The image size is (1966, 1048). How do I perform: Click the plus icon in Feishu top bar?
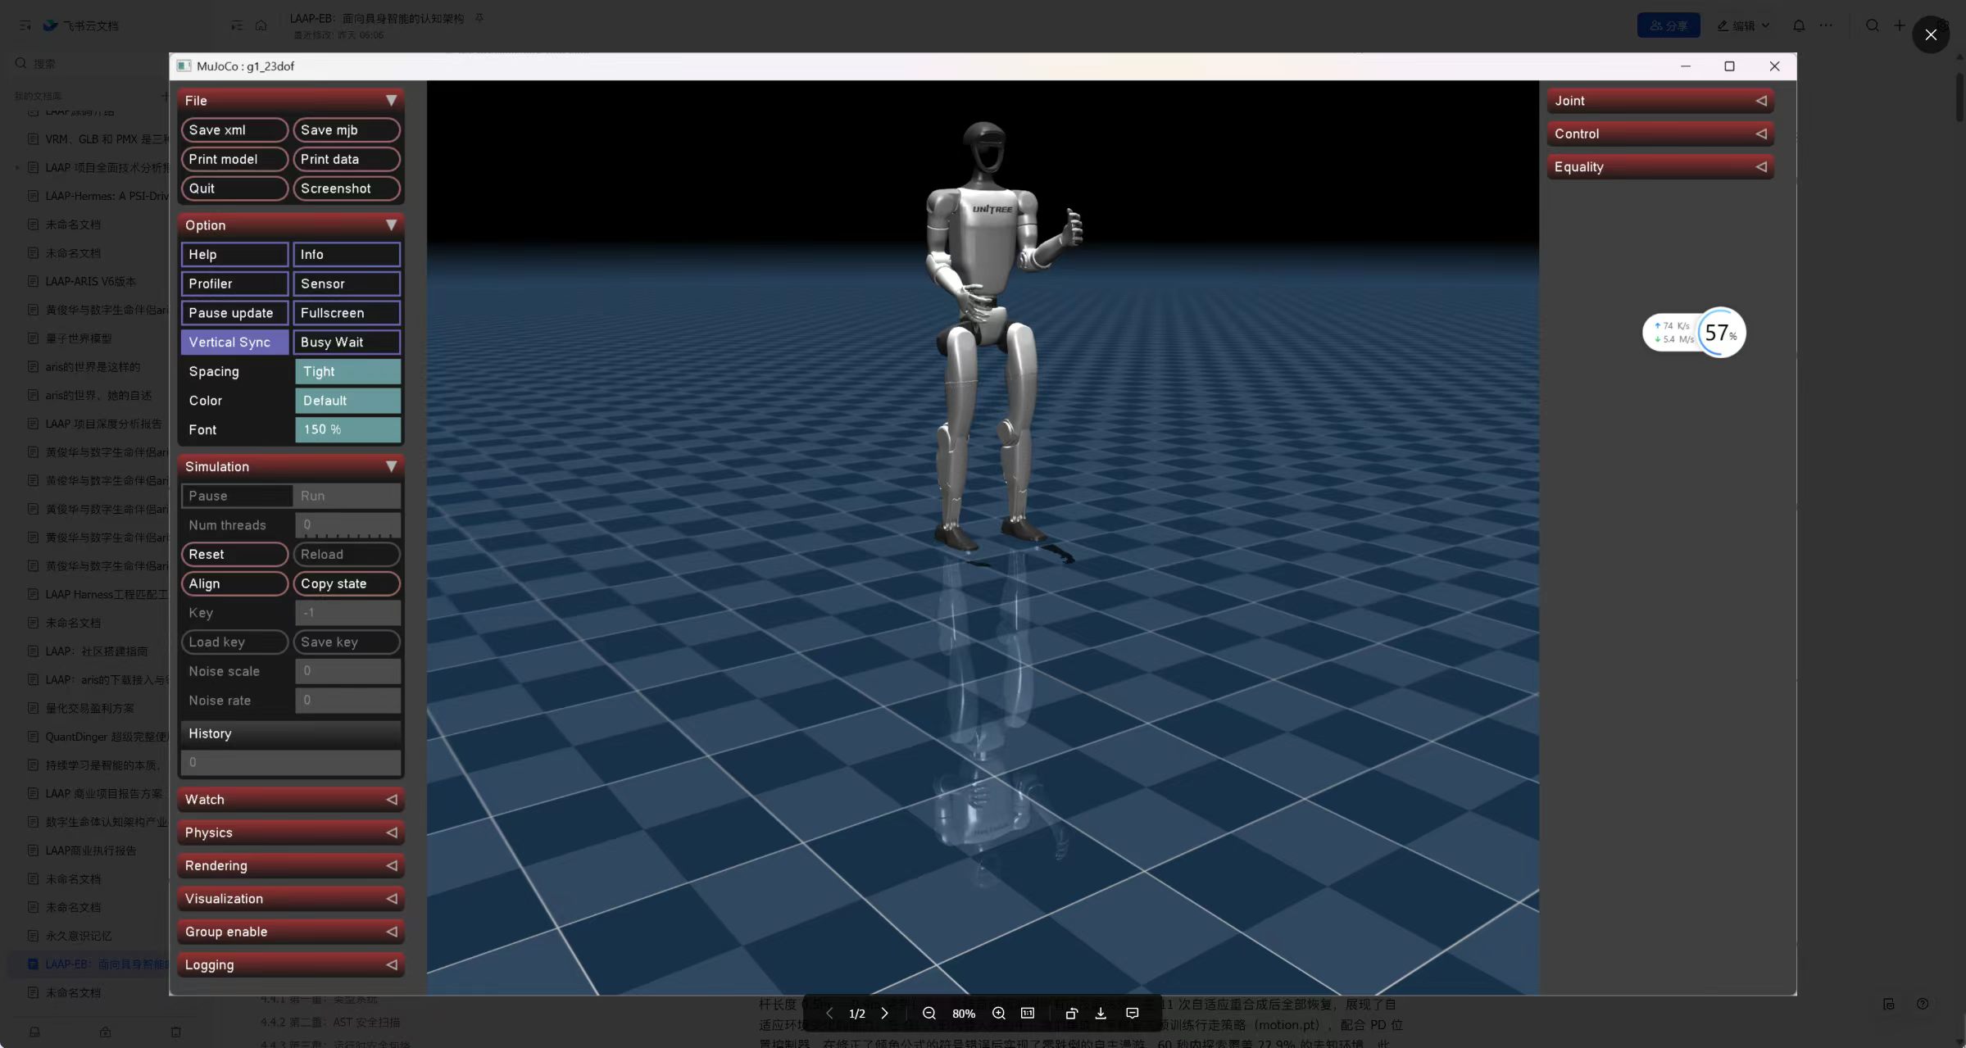1900,25
